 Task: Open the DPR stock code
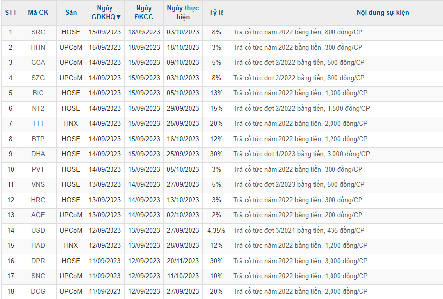38,261
